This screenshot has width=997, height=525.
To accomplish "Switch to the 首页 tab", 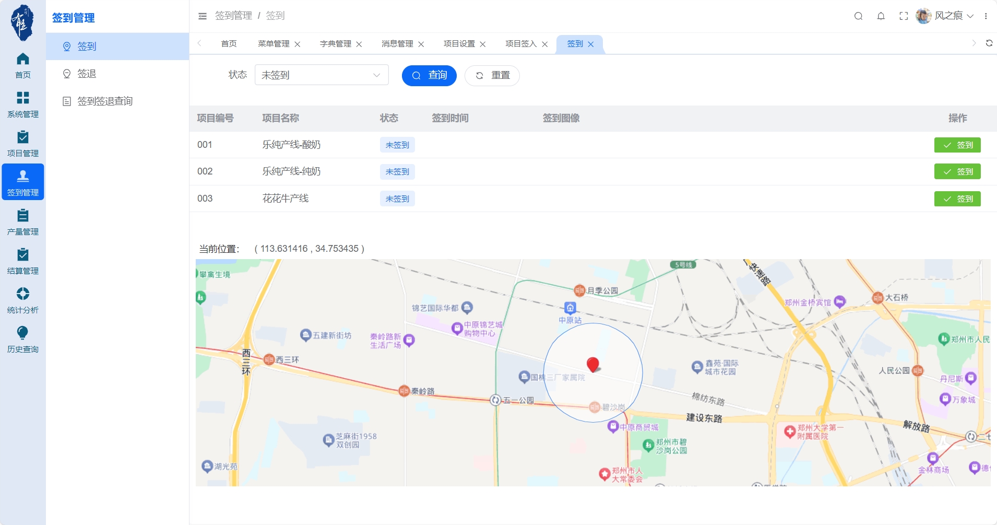I will click(229, 44).
